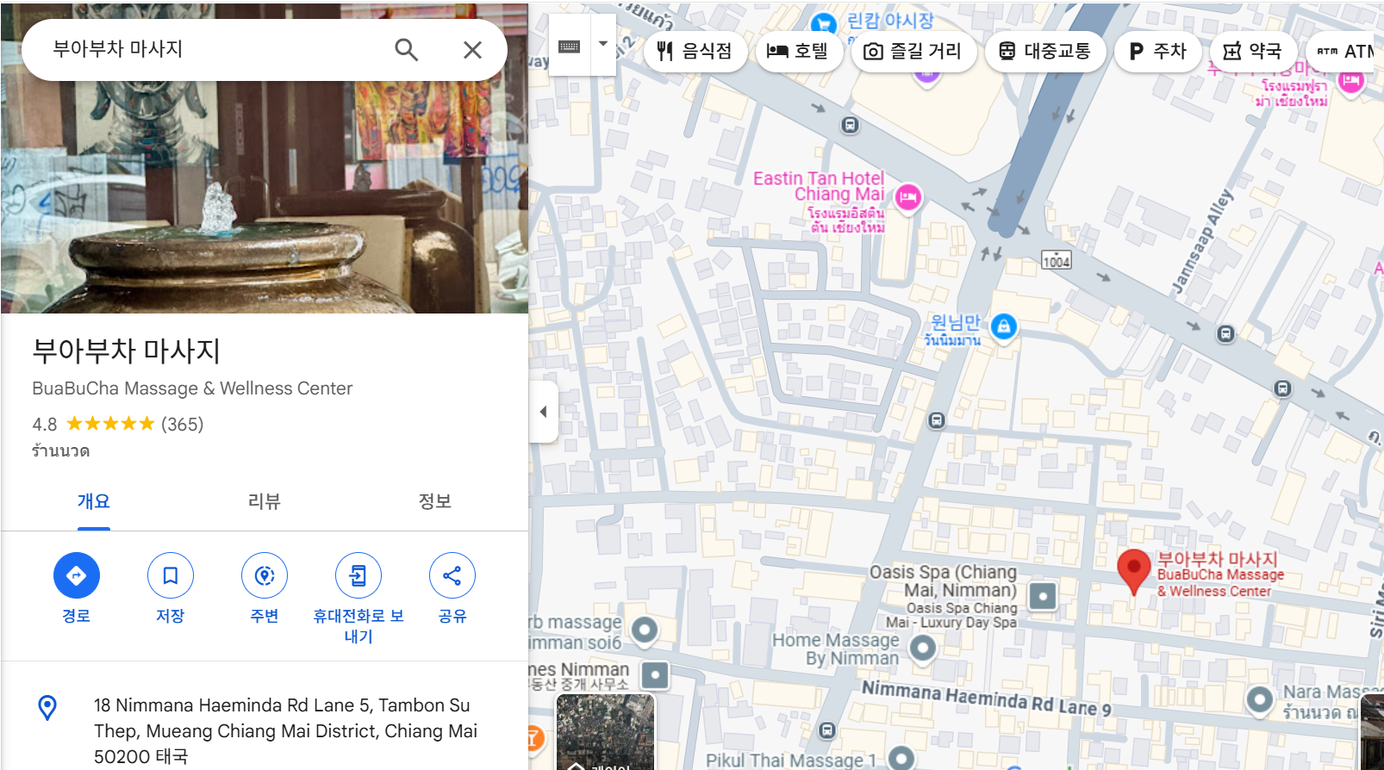Viewport: 1384px width, 770px height.
Task: Click the Oasis Spa map marker
Action: tap(1043, 595)
